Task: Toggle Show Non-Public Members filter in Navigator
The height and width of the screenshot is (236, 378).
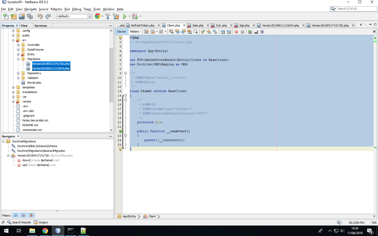Action: pyautogui.click(x=31, y=215)
